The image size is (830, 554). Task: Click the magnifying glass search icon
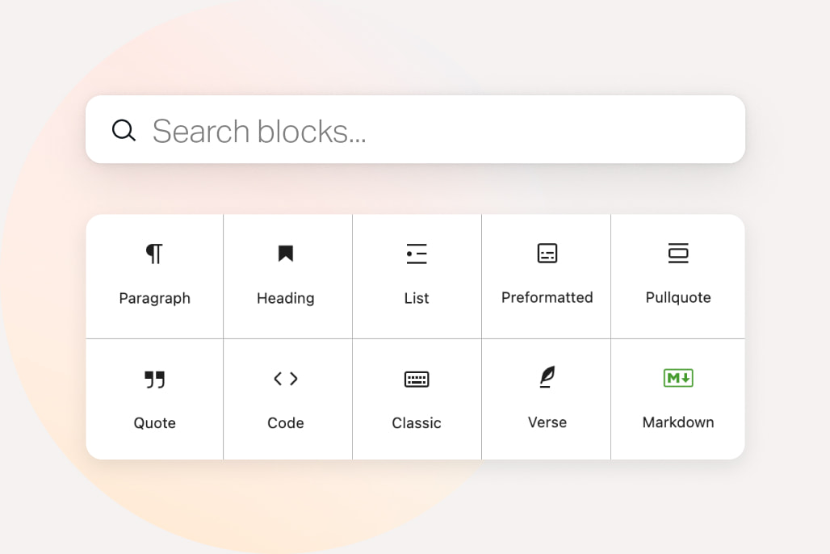124,129
